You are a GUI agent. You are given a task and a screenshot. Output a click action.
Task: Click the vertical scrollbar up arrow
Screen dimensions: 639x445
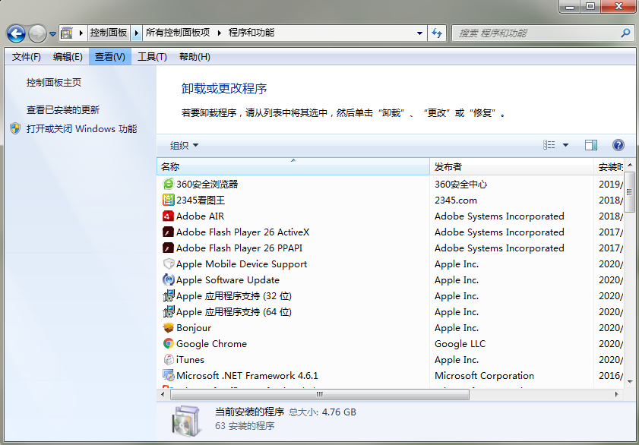pyautogui.click(x=630, y=165)
